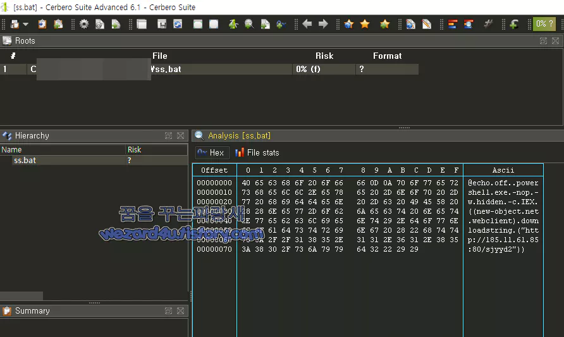Click the stacked windows layout icon
Image resolution: width=564 pixels, height=337 pixels.
click(142, 24)
